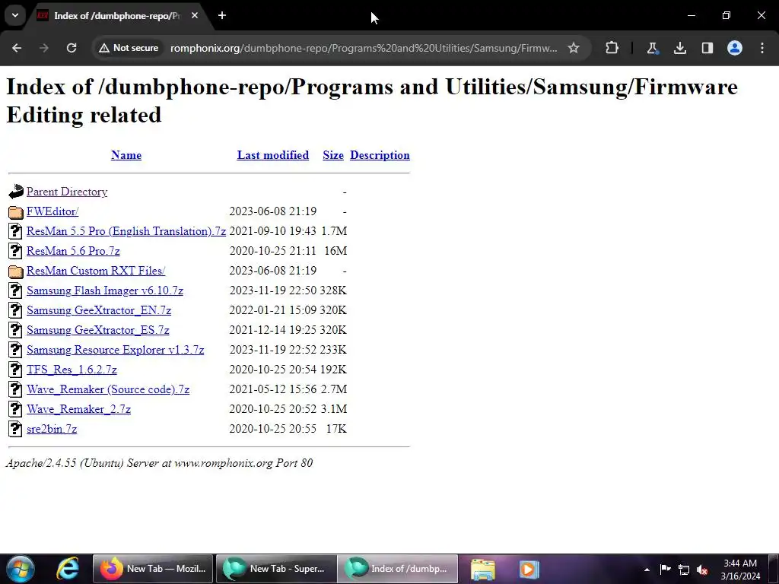The image size is (779, 584).
Task: Launch Internet Explorer from the taskbar
Action: [68, 569]
